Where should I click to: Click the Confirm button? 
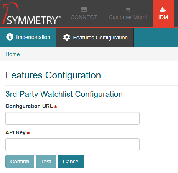click(x=20, y=162)
